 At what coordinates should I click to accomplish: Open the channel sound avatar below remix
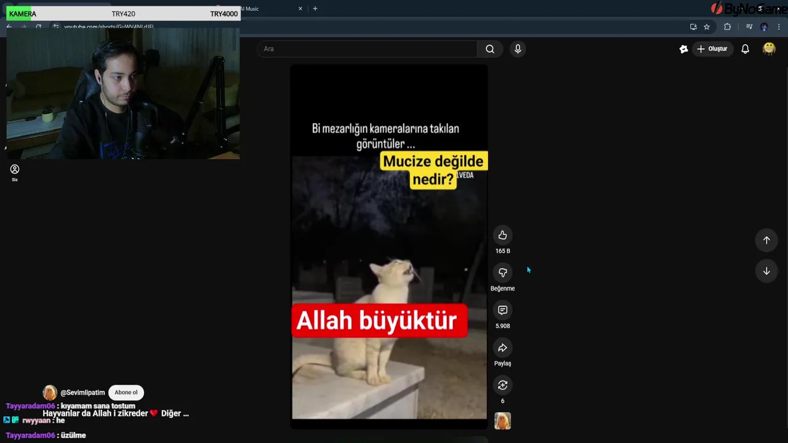tap(502, 421)
